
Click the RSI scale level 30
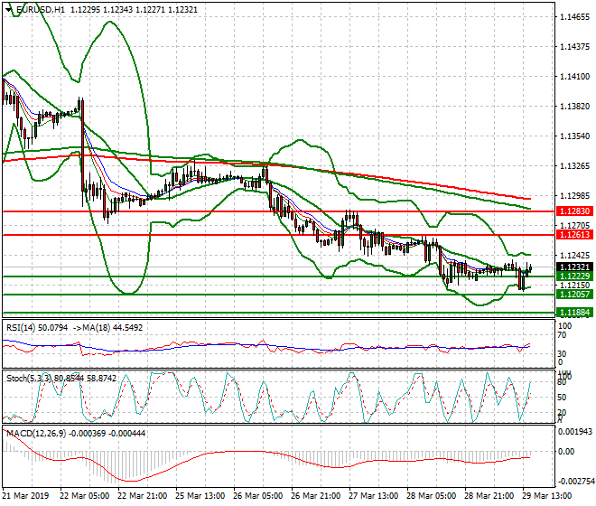563,354
